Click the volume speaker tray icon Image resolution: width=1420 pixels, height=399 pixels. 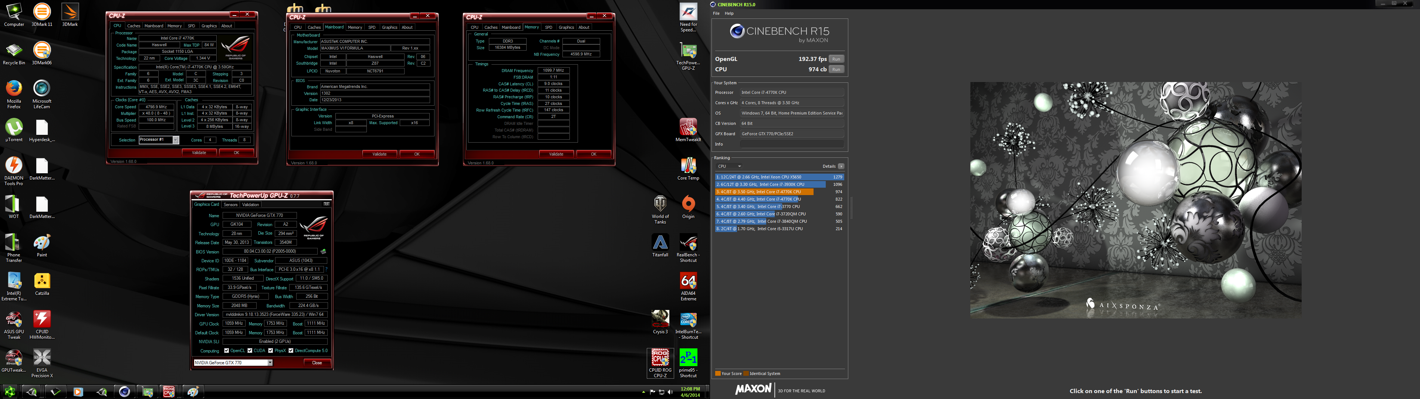tap(670, 392)
